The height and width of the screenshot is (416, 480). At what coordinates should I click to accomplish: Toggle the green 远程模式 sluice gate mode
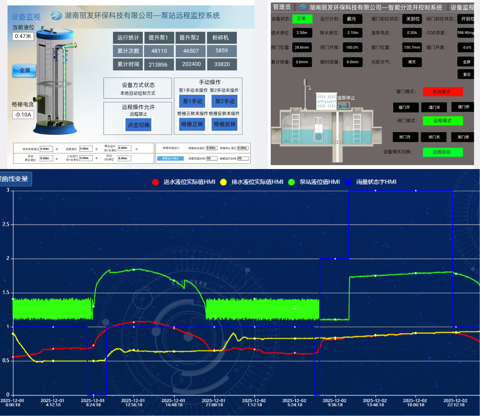[442, 121]
